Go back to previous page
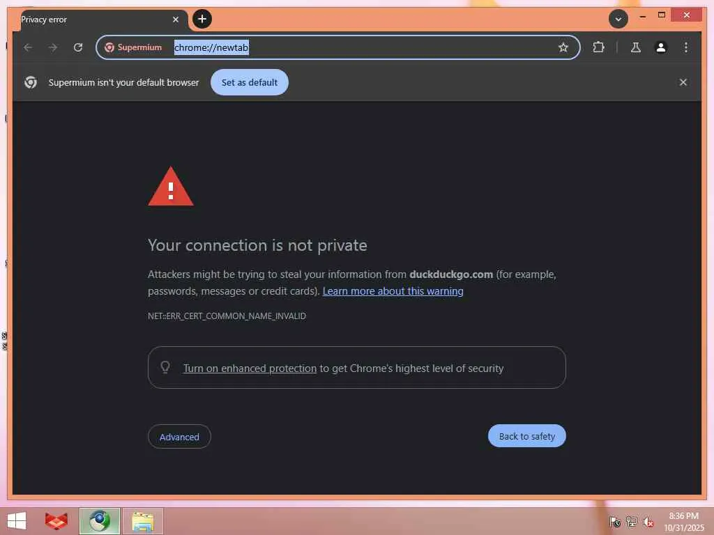 [x=28, y=47]
